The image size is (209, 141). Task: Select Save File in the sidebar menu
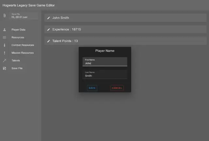click(x=17, y=68)
